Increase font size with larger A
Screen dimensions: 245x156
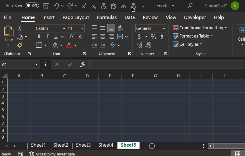click(72, 36)
